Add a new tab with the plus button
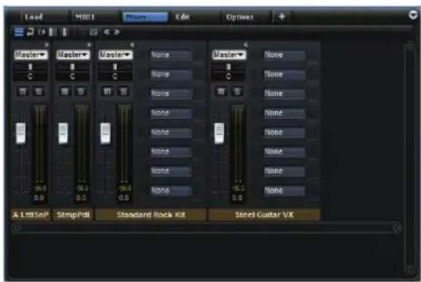The width and height of the screenshot is (421, 282). coord(282,17)
